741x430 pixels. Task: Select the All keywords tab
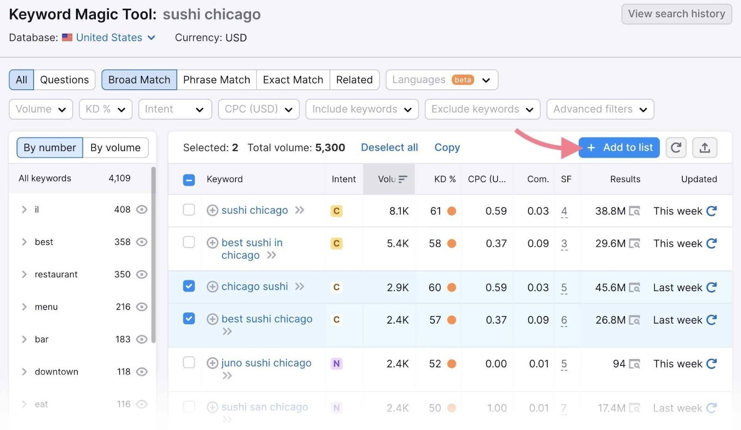click(21, 80)
